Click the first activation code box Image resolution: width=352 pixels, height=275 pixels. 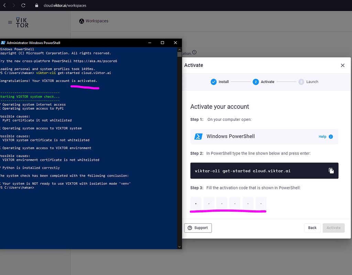tap(196, 204)
